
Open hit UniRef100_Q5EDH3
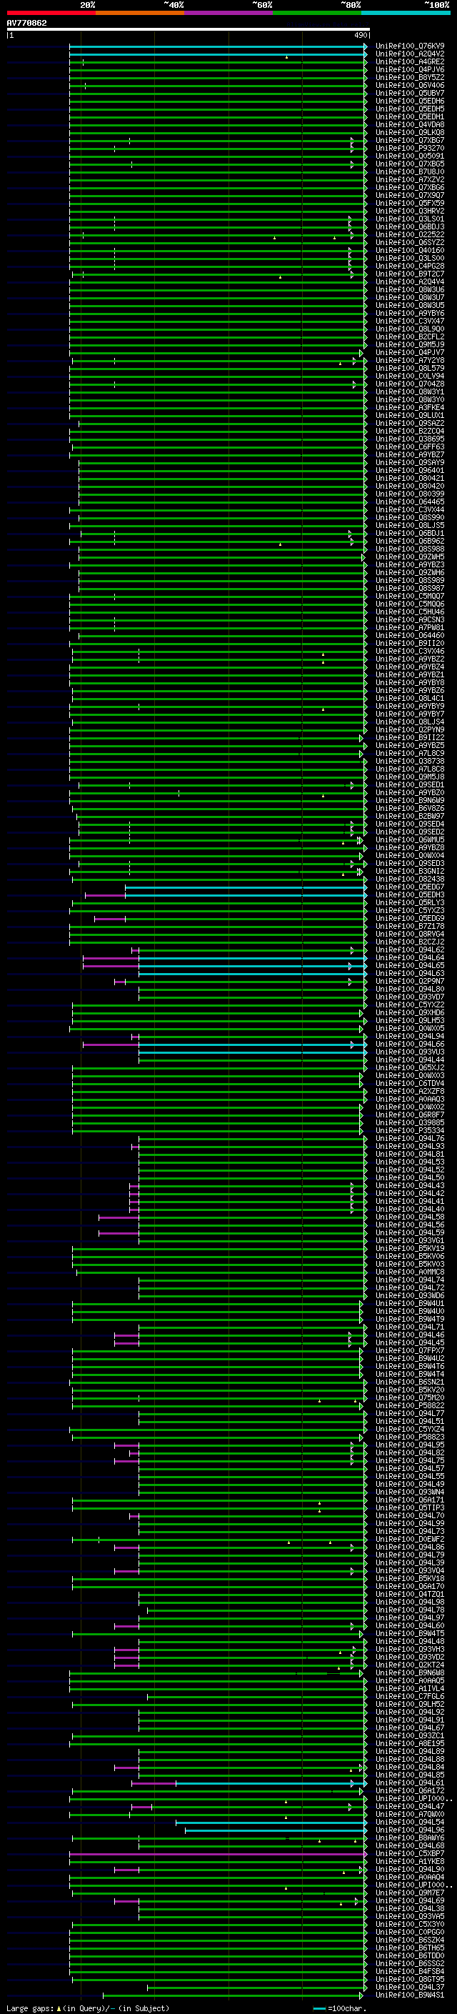pos(410,894)
